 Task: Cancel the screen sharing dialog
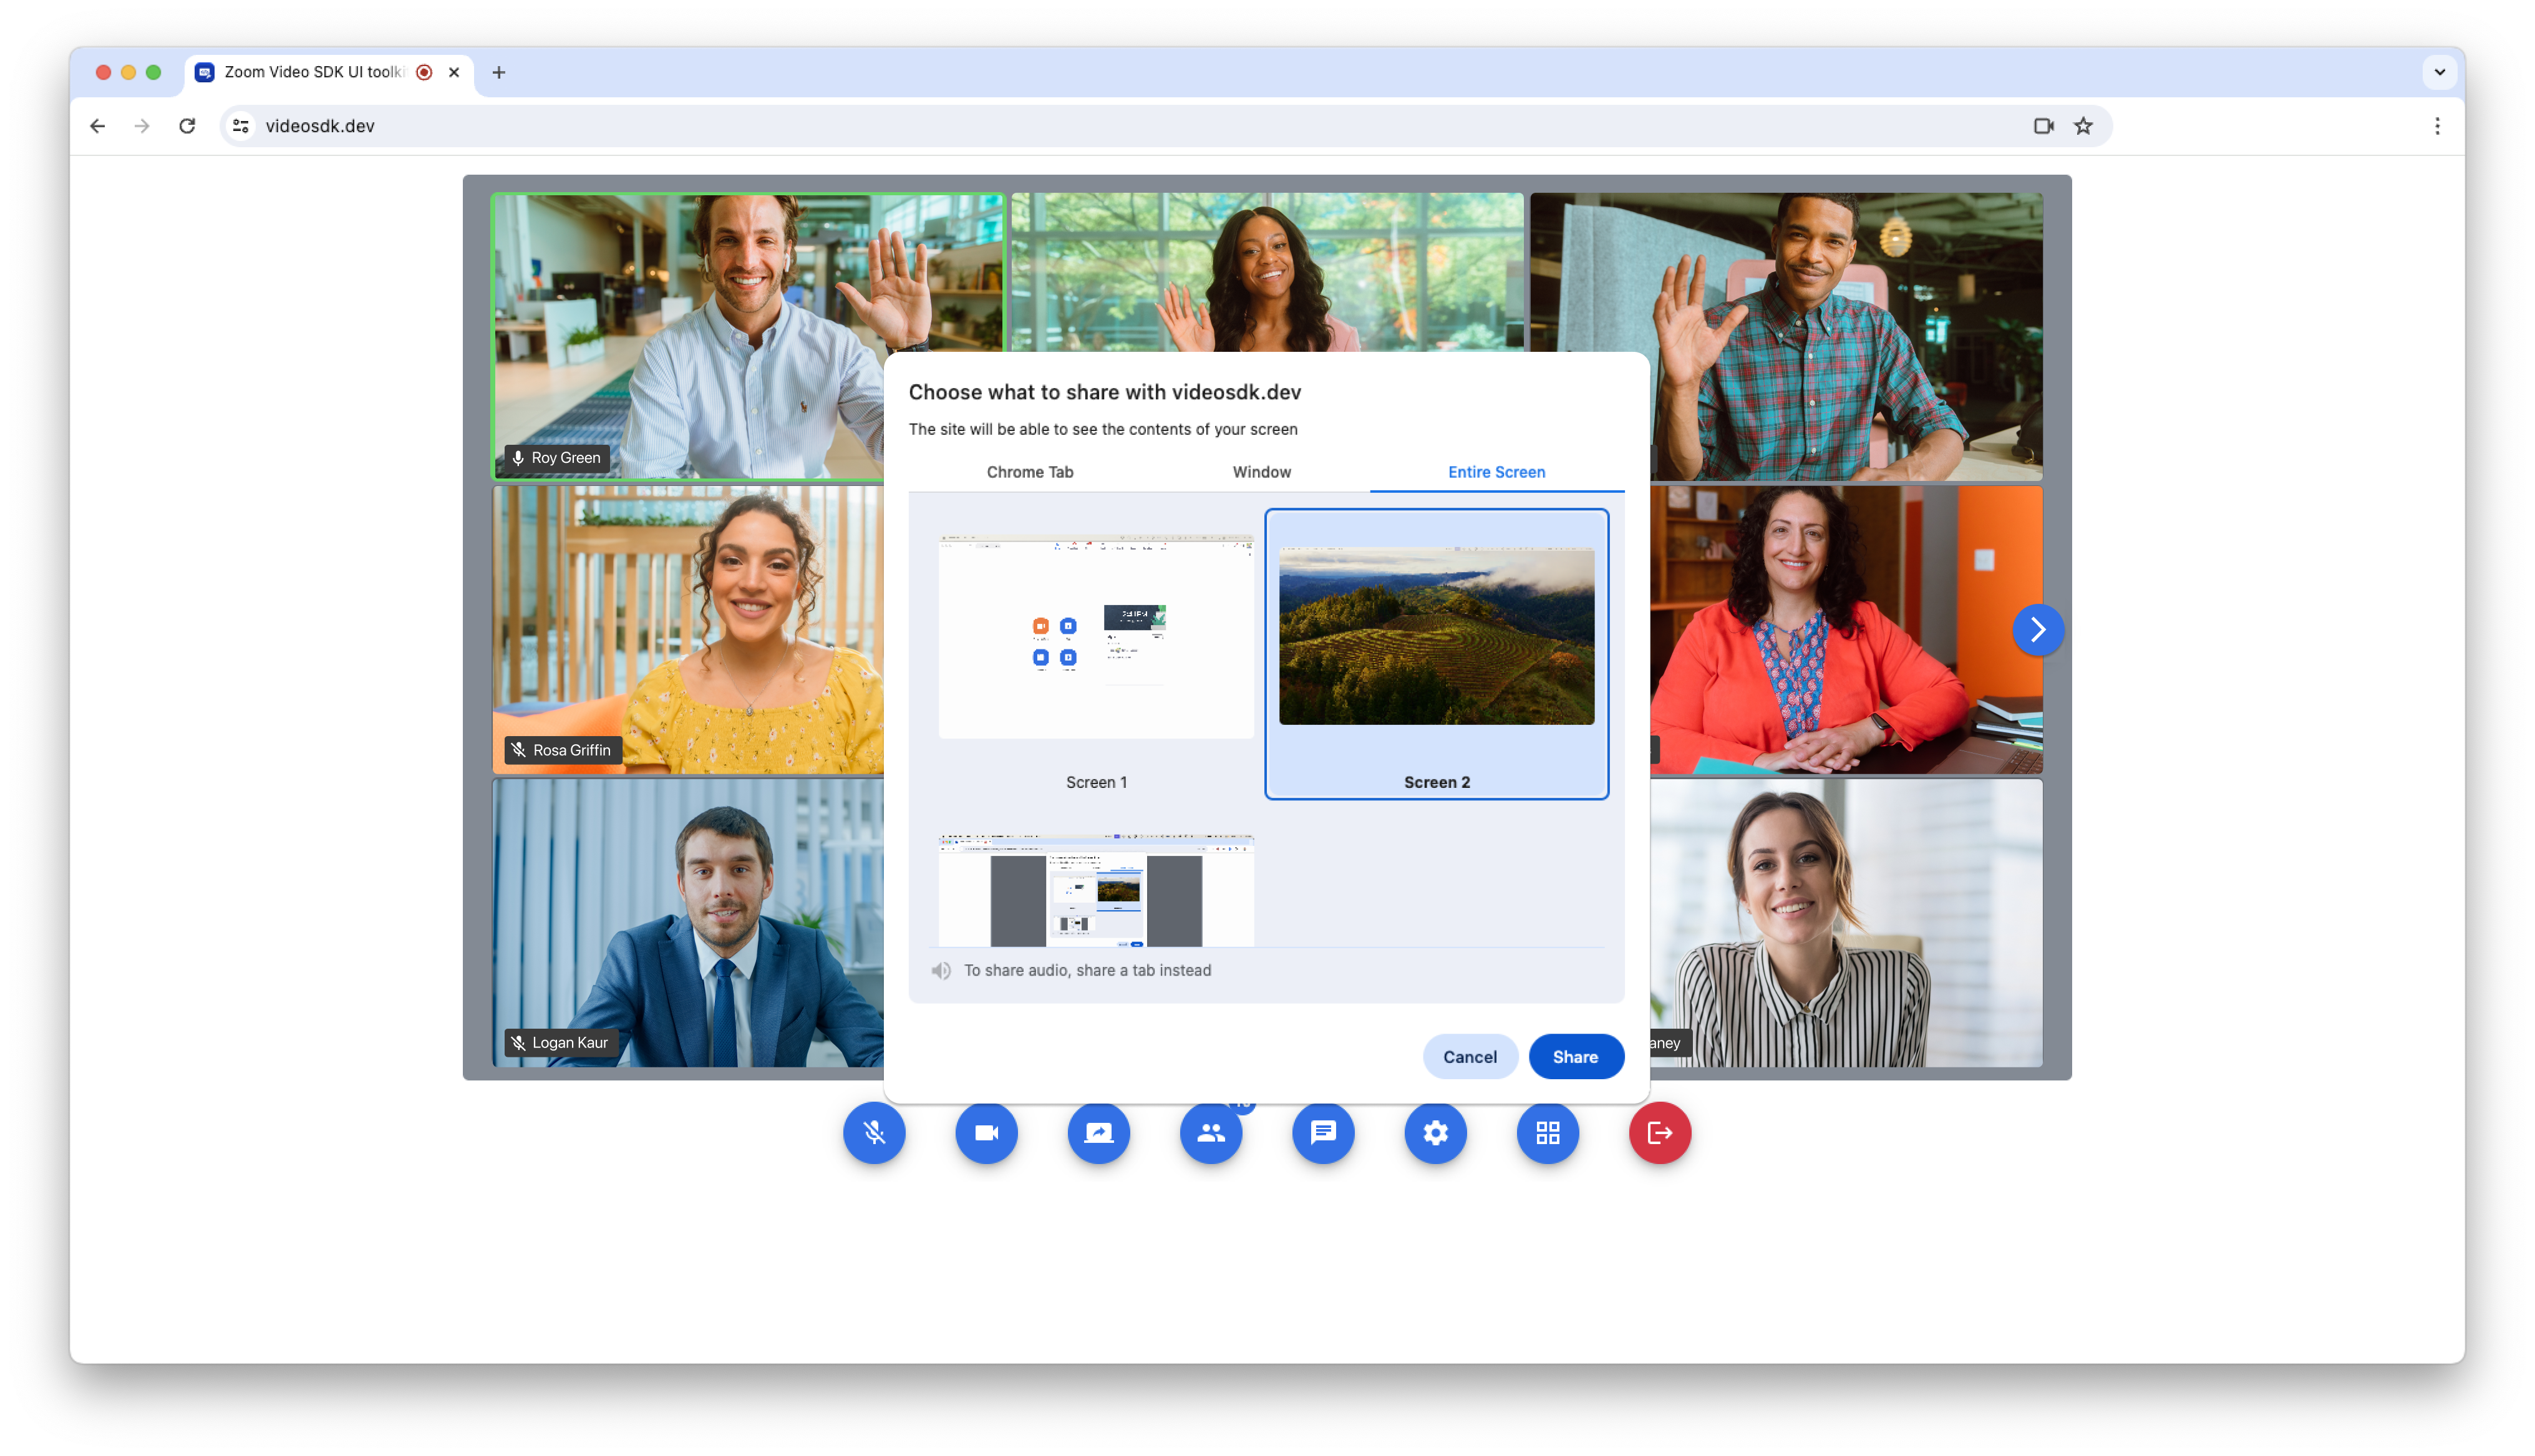(x=1470, y=1056)
